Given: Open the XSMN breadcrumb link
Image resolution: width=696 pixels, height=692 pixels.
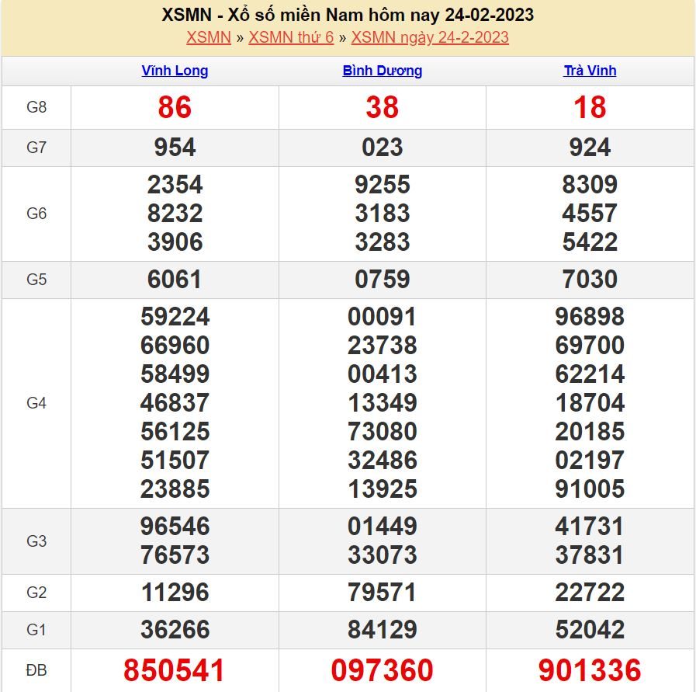Looking at the screenshot, I should click(x=209, y=37).
